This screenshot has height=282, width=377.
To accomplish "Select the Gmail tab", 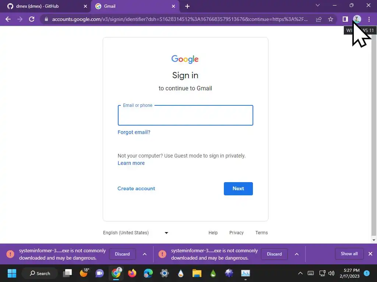I will pyautogui.click(x=135, y=6).
